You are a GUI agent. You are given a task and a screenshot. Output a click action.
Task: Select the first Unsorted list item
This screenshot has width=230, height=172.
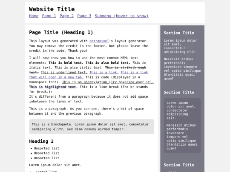pyautogui.click(x=46, y=148)
